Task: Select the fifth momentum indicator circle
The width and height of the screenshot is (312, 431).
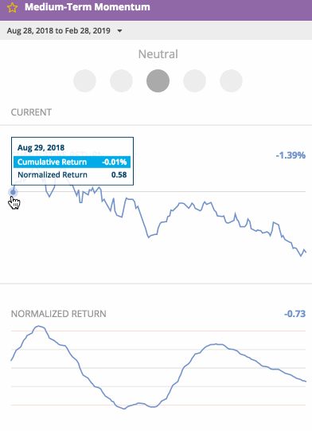Action: click(231, 80)
